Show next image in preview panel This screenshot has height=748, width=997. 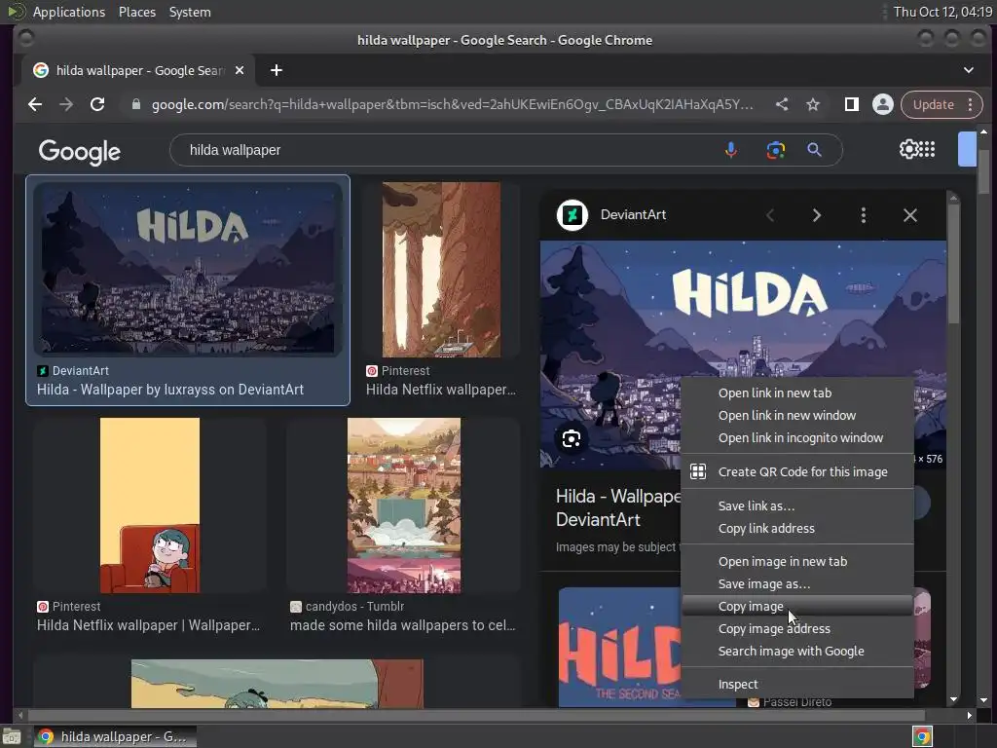click(x=817, y=215)
